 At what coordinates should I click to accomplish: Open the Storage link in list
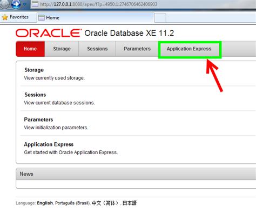34,70
